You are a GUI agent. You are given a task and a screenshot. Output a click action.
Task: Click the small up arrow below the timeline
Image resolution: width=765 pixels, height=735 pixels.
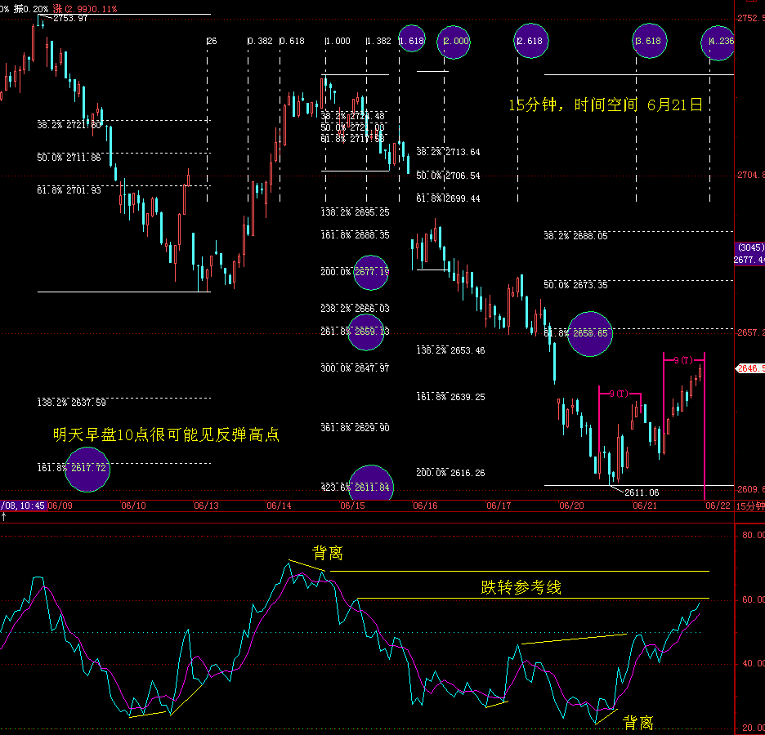tap(5, 517)
